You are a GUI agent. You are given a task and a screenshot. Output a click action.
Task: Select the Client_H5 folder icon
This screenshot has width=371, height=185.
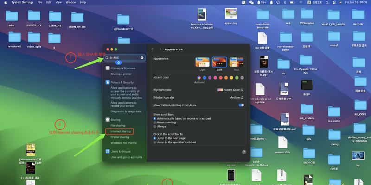pos(55,17)
